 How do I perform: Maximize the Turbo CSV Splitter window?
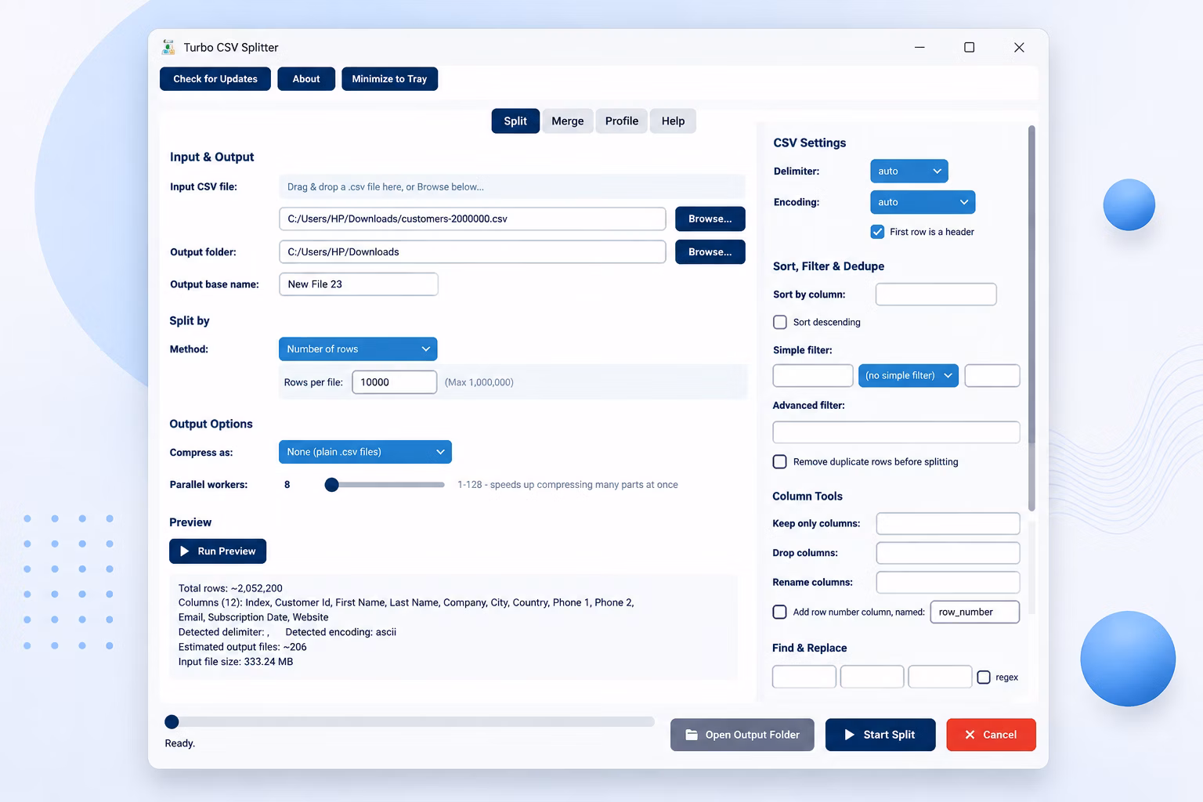point(969,47)
